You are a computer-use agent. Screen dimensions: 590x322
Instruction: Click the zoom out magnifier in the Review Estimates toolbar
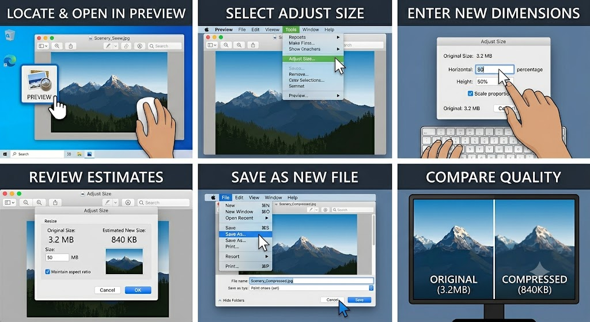pyautogui.click(x=25, y=202)
